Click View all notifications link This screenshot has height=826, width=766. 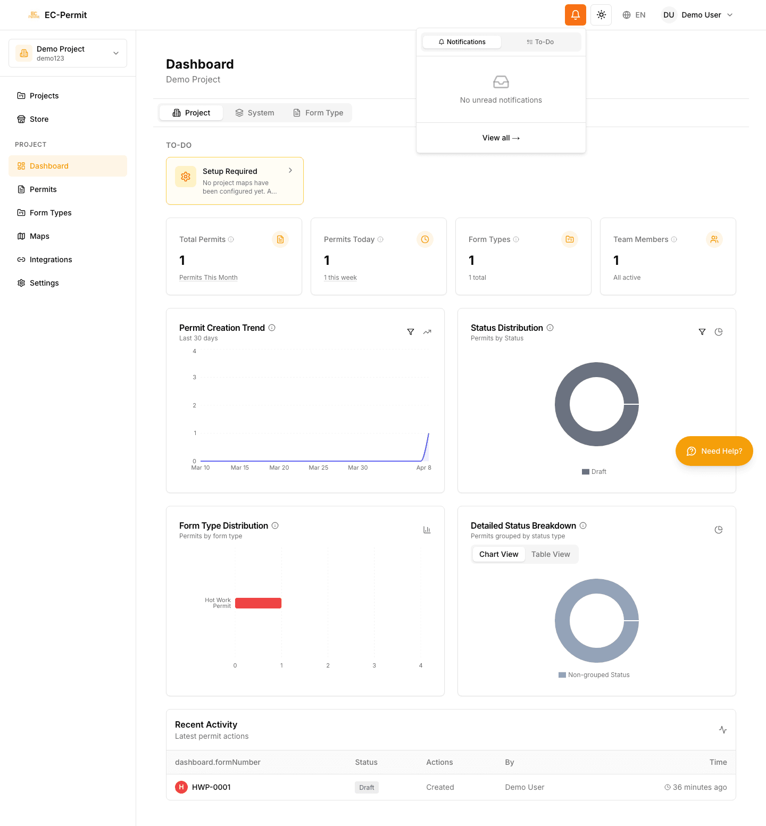tap(501, 138)
